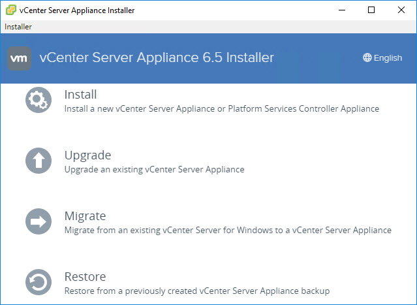Click 'Migrate from an existing vCenter Server' text

pyautogui.click(x=228, y=230)
